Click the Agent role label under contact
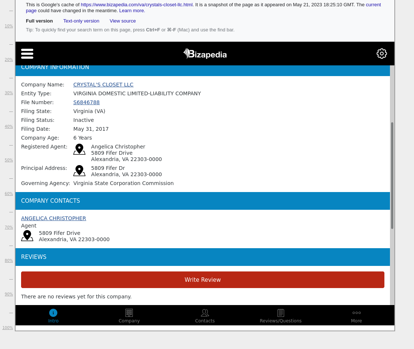The width and height of the screenshot is (414, 349). 29,226
